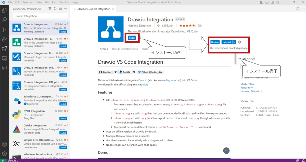Click the Follow @hediet_dev badge
306x162 pixels.
point(150,72)
